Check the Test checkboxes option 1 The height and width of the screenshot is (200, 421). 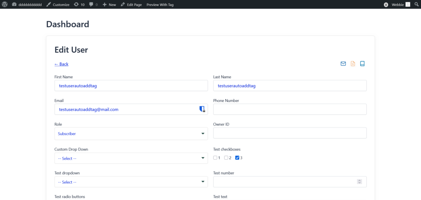tap(215, 158)
